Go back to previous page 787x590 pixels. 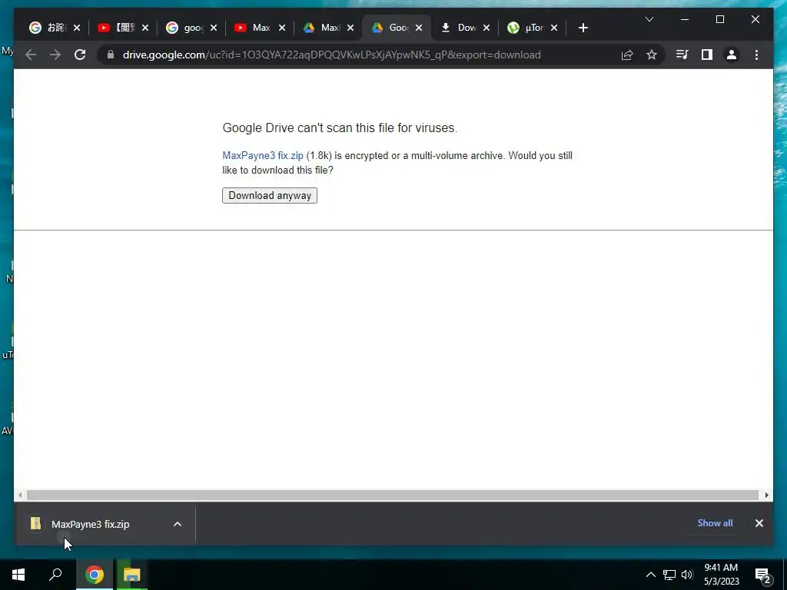(x=31, y=55)
